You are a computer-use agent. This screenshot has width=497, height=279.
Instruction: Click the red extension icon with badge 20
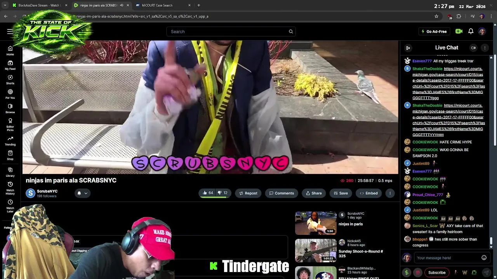pyautogui.click(x=450, y=17)
